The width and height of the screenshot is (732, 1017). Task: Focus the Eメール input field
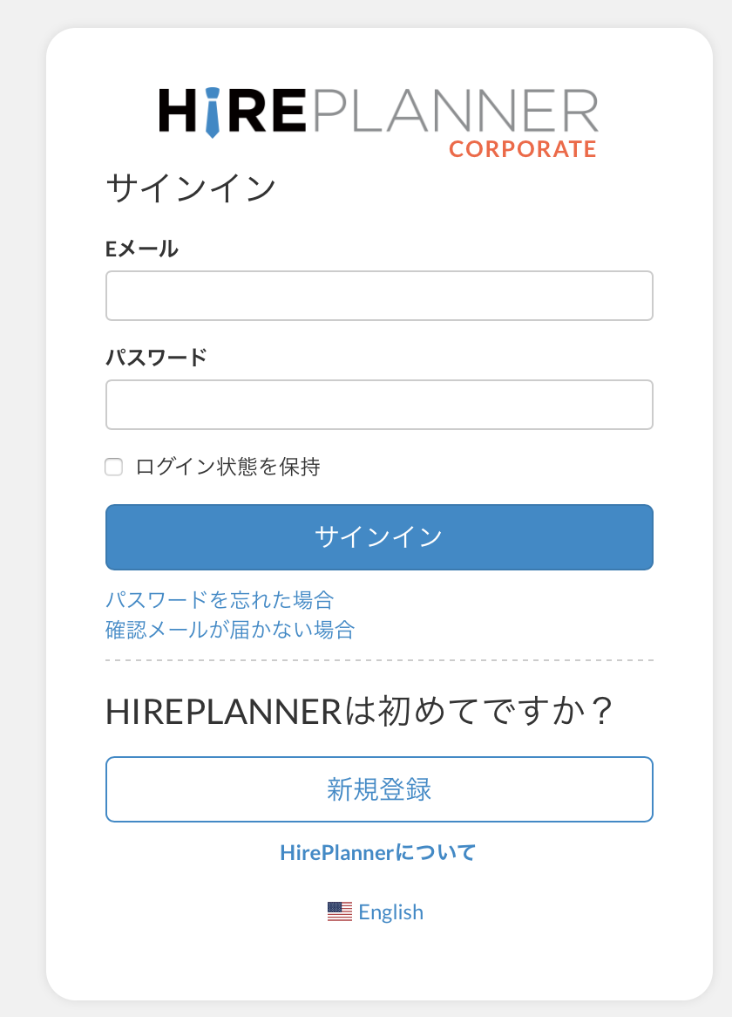point(379,296)
